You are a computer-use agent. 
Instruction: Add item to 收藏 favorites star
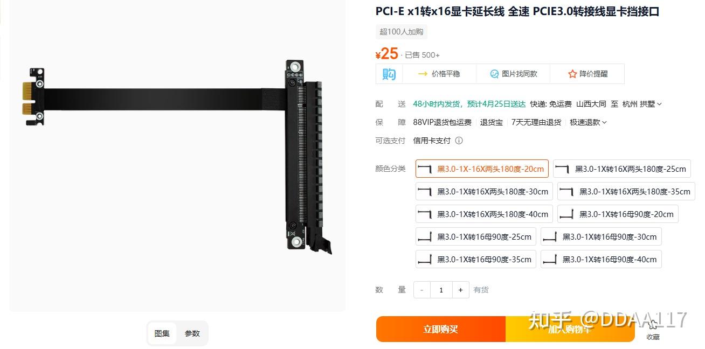[x=653, y=325]
